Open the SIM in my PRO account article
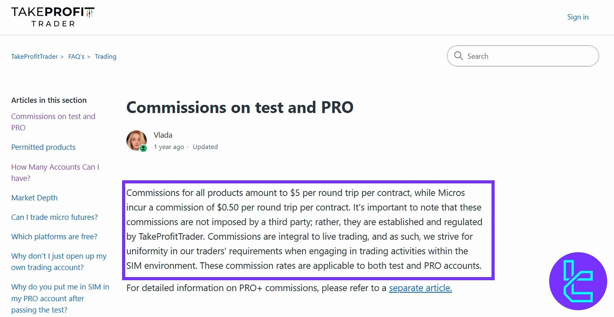 (60, 298)
